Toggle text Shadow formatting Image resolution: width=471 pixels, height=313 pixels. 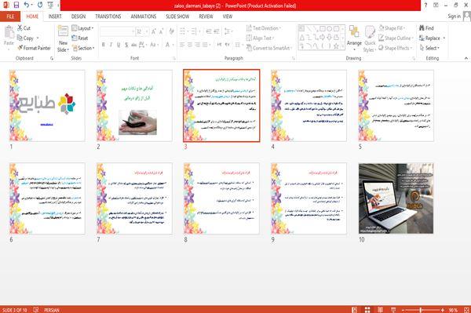pyautogui.click(x=126, y=45)
